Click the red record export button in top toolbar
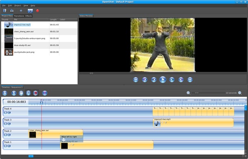Viewport: 248px width, 159px height. pyautogui.click(x=38, y=11)
